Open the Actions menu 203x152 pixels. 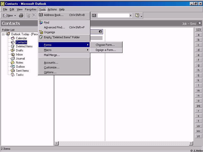(52, 9)
